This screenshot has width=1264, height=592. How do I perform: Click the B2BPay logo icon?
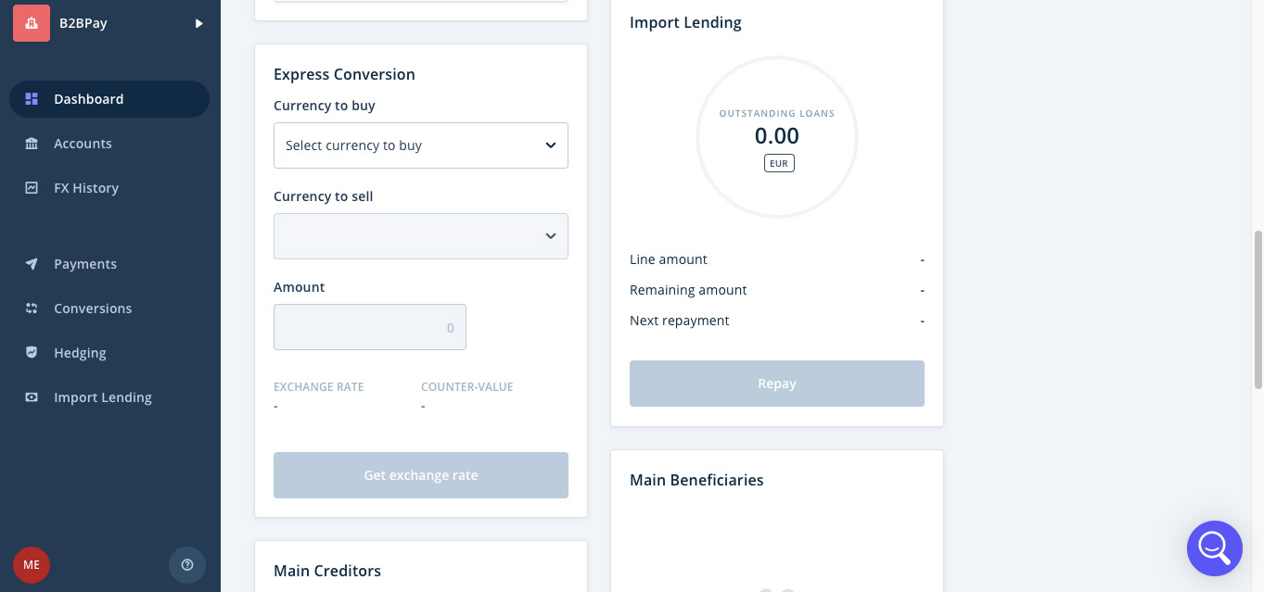pyautogui.click(x=32, y=23)
